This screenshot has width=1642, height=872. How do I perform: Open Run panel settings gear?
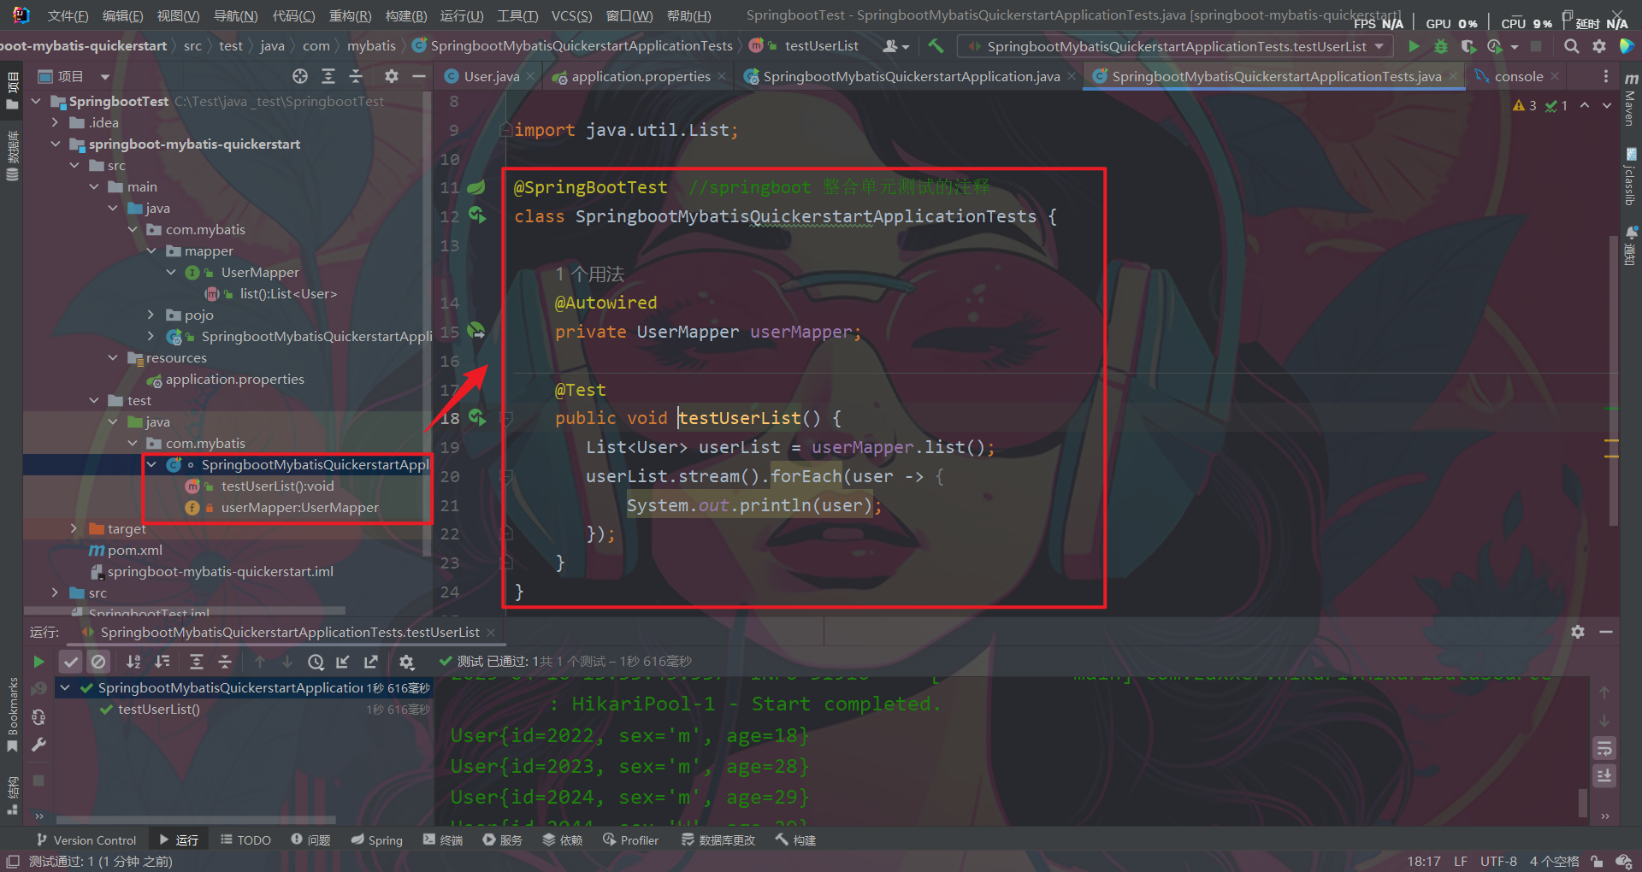1578,632
